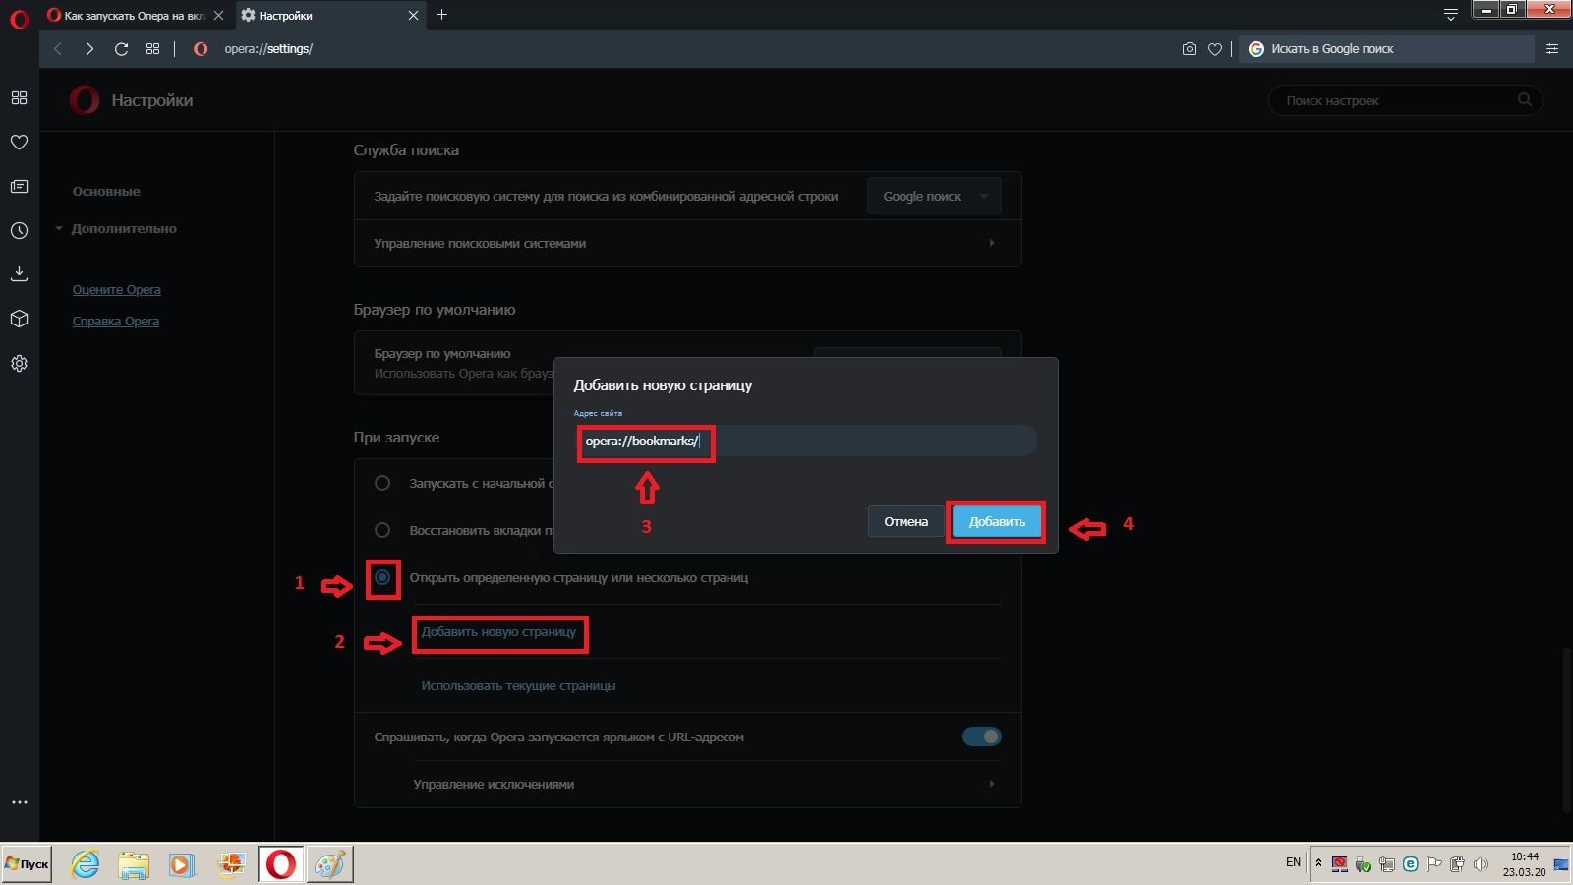Viewport: 1573px width, 885px height.
Task: Click the Отмена button in the dialog
Action: [x=905, y=521]
